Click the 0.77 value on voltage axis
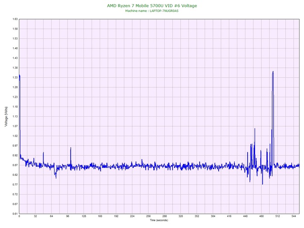This screenshot has height=228, width=304. (15, 184)
